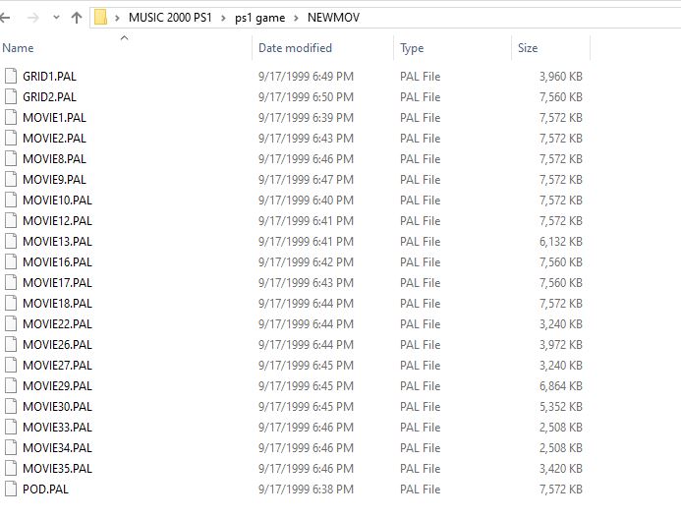Image resolution: width=681 pixels, height=518 pixels.
Task: Select the file name MOVIE35.PAL
Action: click(x=57, y=469)
